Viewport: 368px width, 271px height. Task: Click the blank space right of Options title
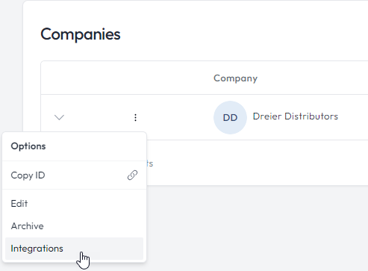96,146
